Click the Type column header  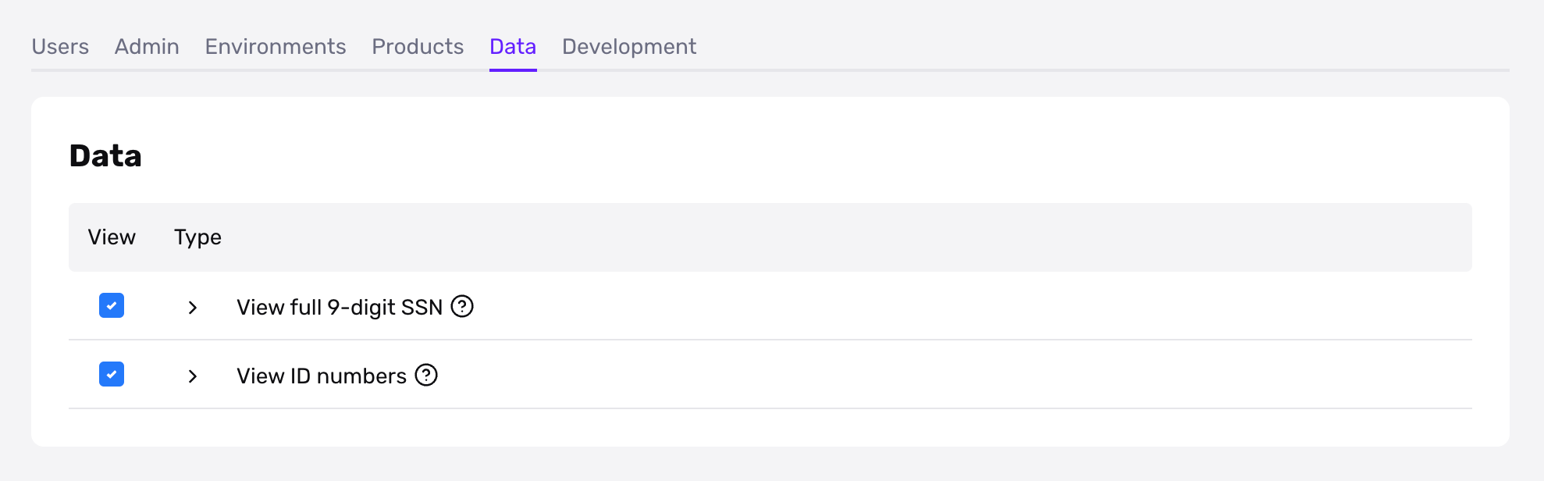coord(197,237)
